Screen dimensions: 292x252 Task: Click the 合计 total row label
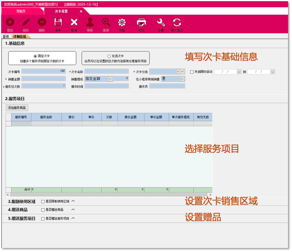click(27, 189)
